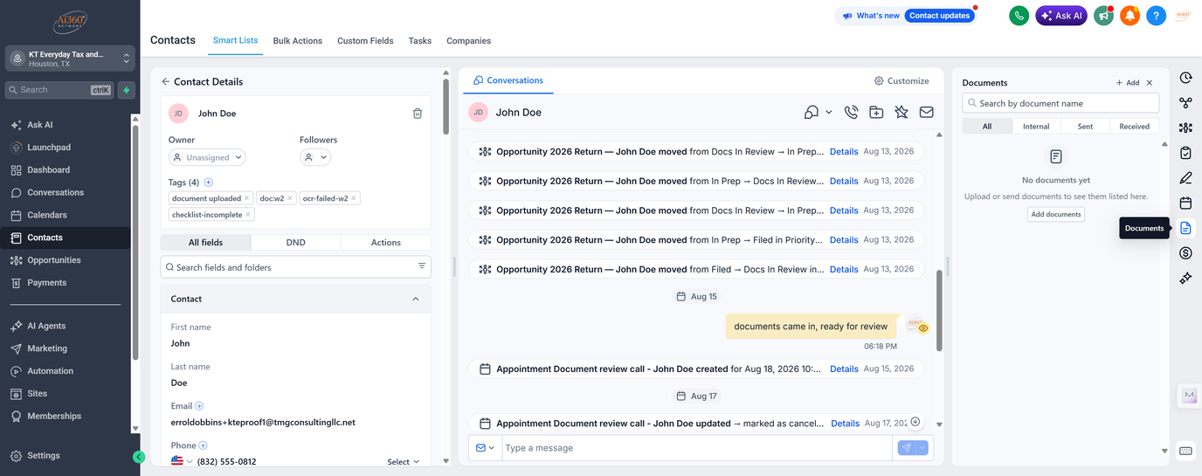The height and width of the screenshot is (476, 1202).
Task: Open Details for the Appointment created entry
Action: coord(844,369)
